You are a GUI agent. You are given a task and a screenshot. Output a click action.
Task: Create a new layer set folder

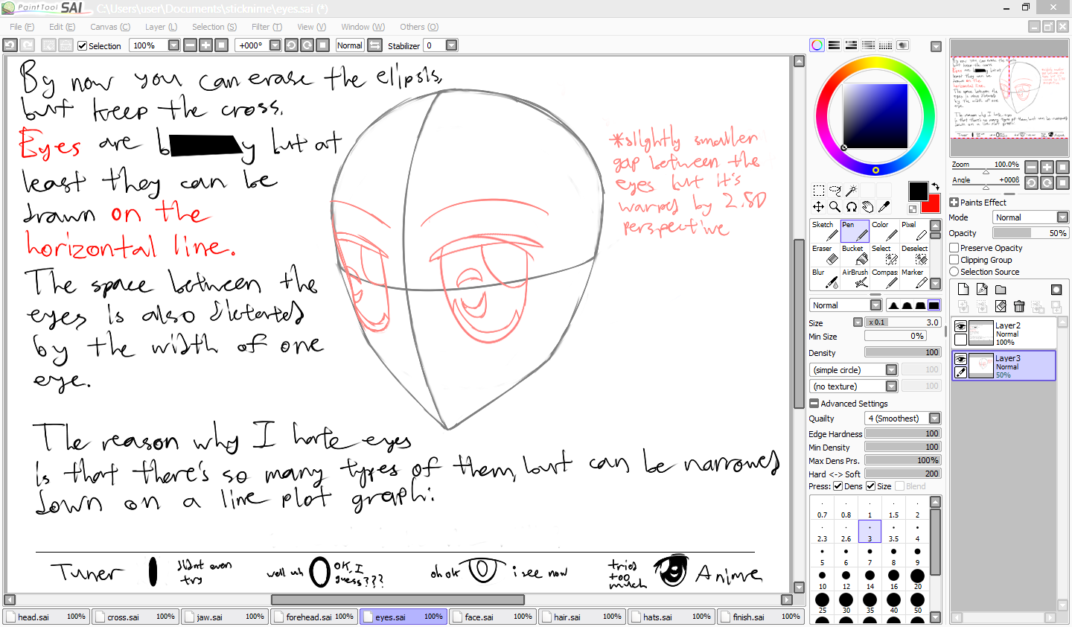[1000, 290]
